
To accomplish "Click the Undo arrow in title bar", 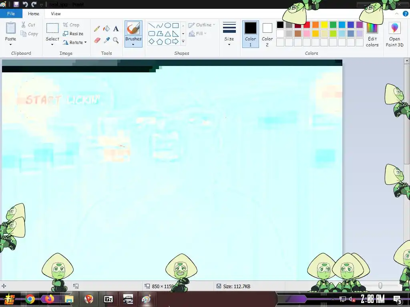I will (x=25, y=4).
